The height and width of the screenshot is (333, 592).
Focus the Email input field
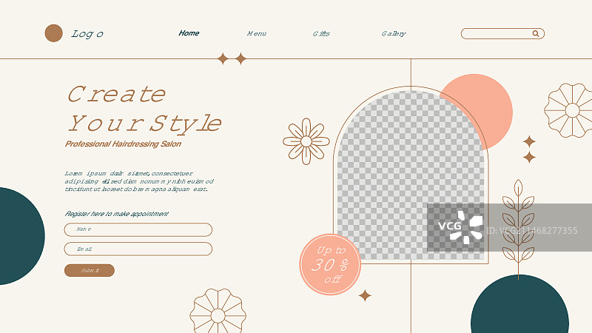click(x=138, y=249)
